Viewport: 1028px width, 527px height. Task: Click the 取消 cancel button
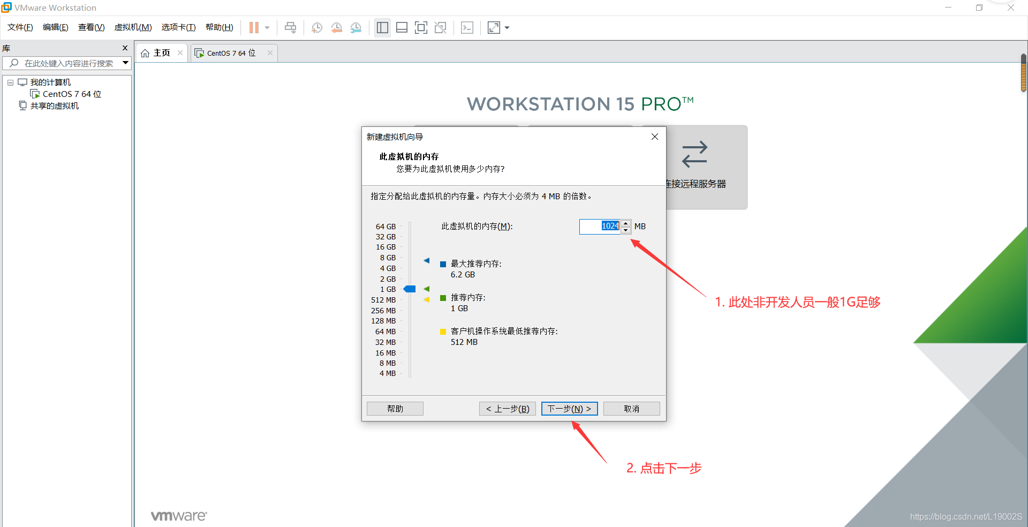pos(632,409)
